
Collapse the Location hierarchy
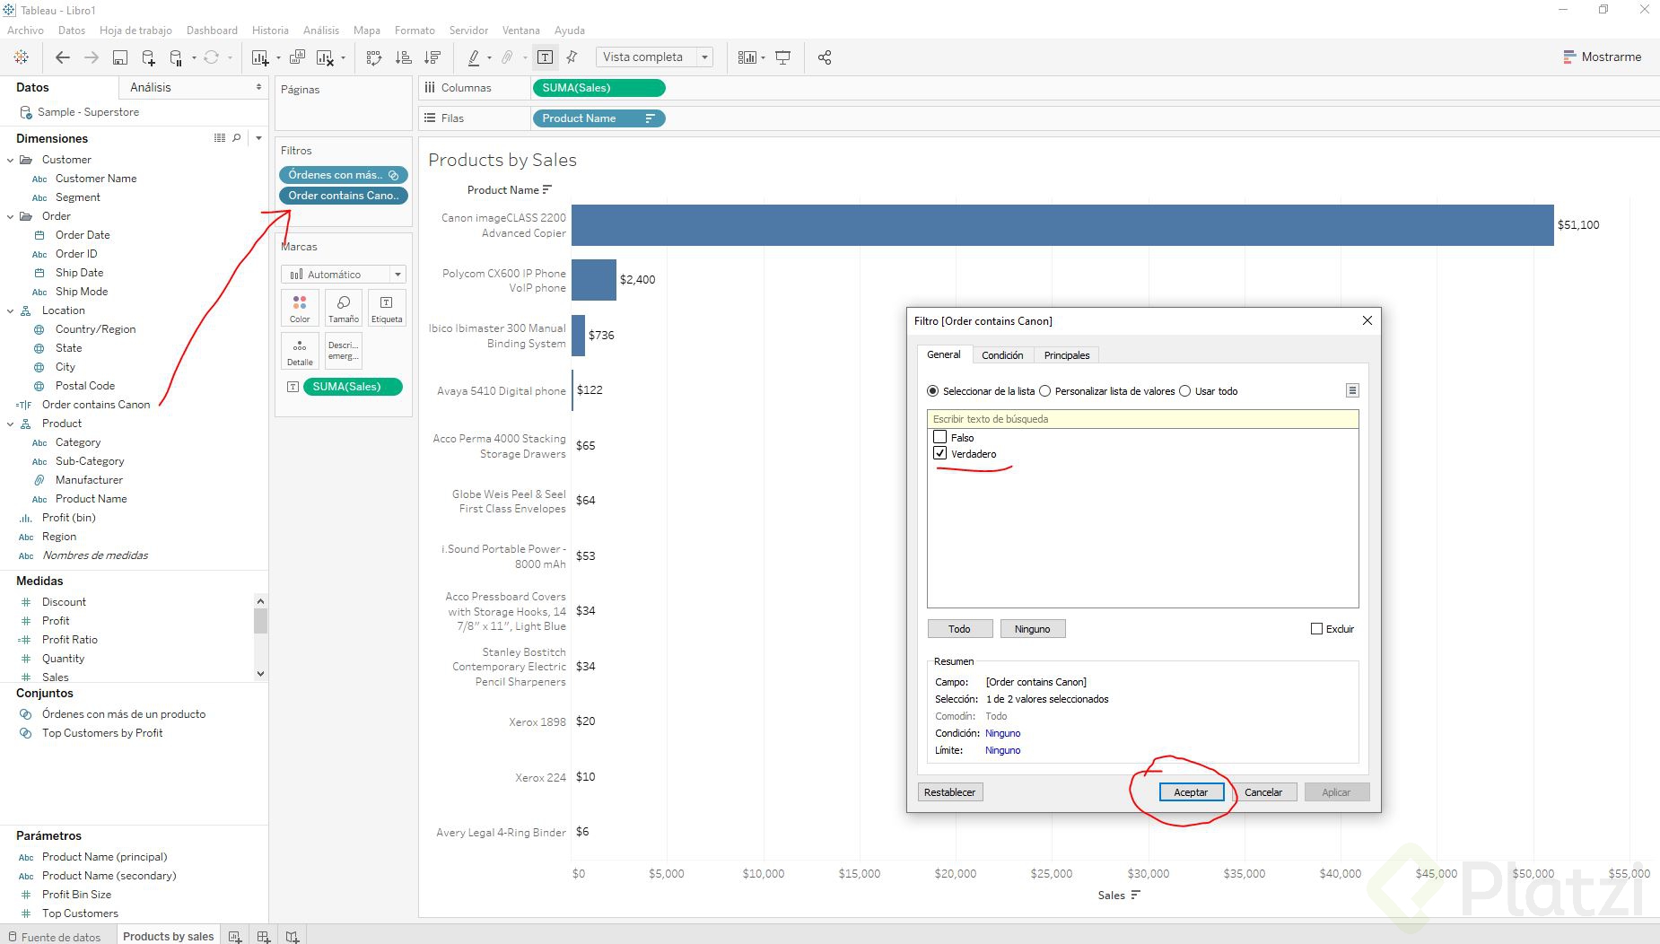coord(10,310)
